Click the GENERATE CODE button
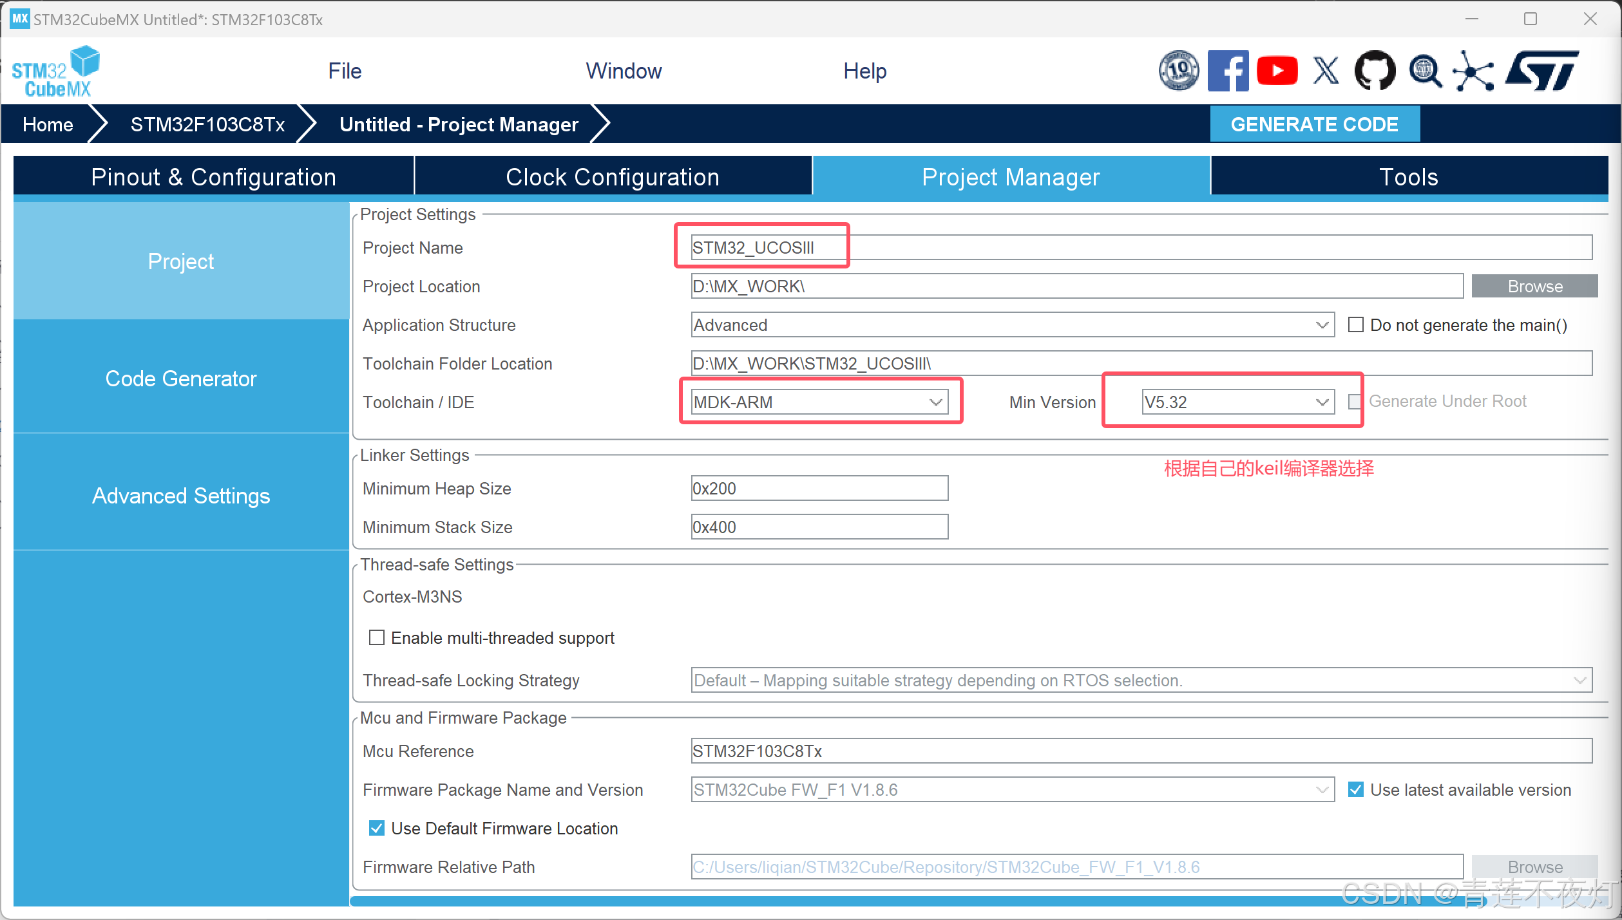 [1314, 124]
